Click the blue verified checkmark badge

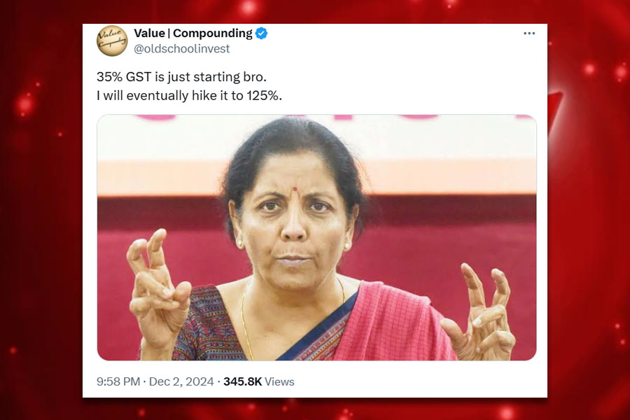262,34
